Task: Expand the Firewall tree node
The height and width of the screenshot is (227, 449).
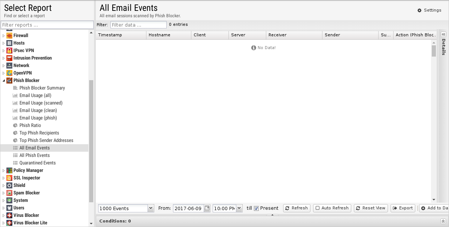Action: pyautogui.click(x=4, y=36)
